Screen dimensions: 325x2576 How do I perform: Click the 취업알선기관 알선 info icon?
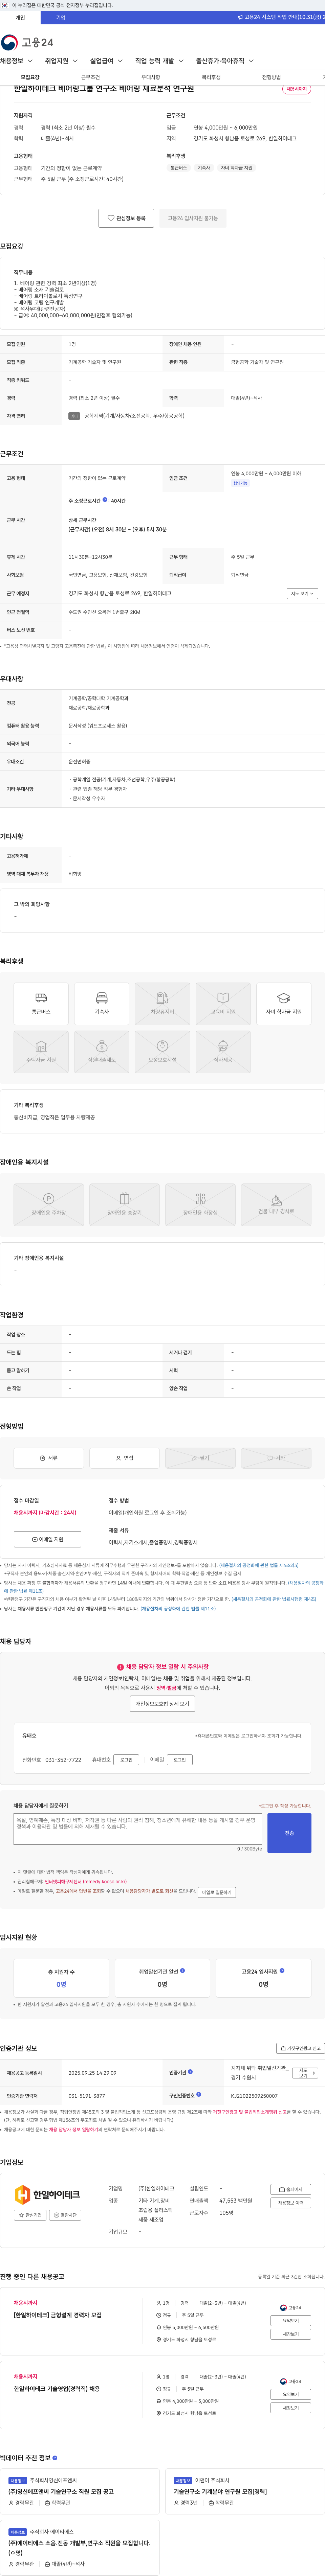coord(182,1971)
